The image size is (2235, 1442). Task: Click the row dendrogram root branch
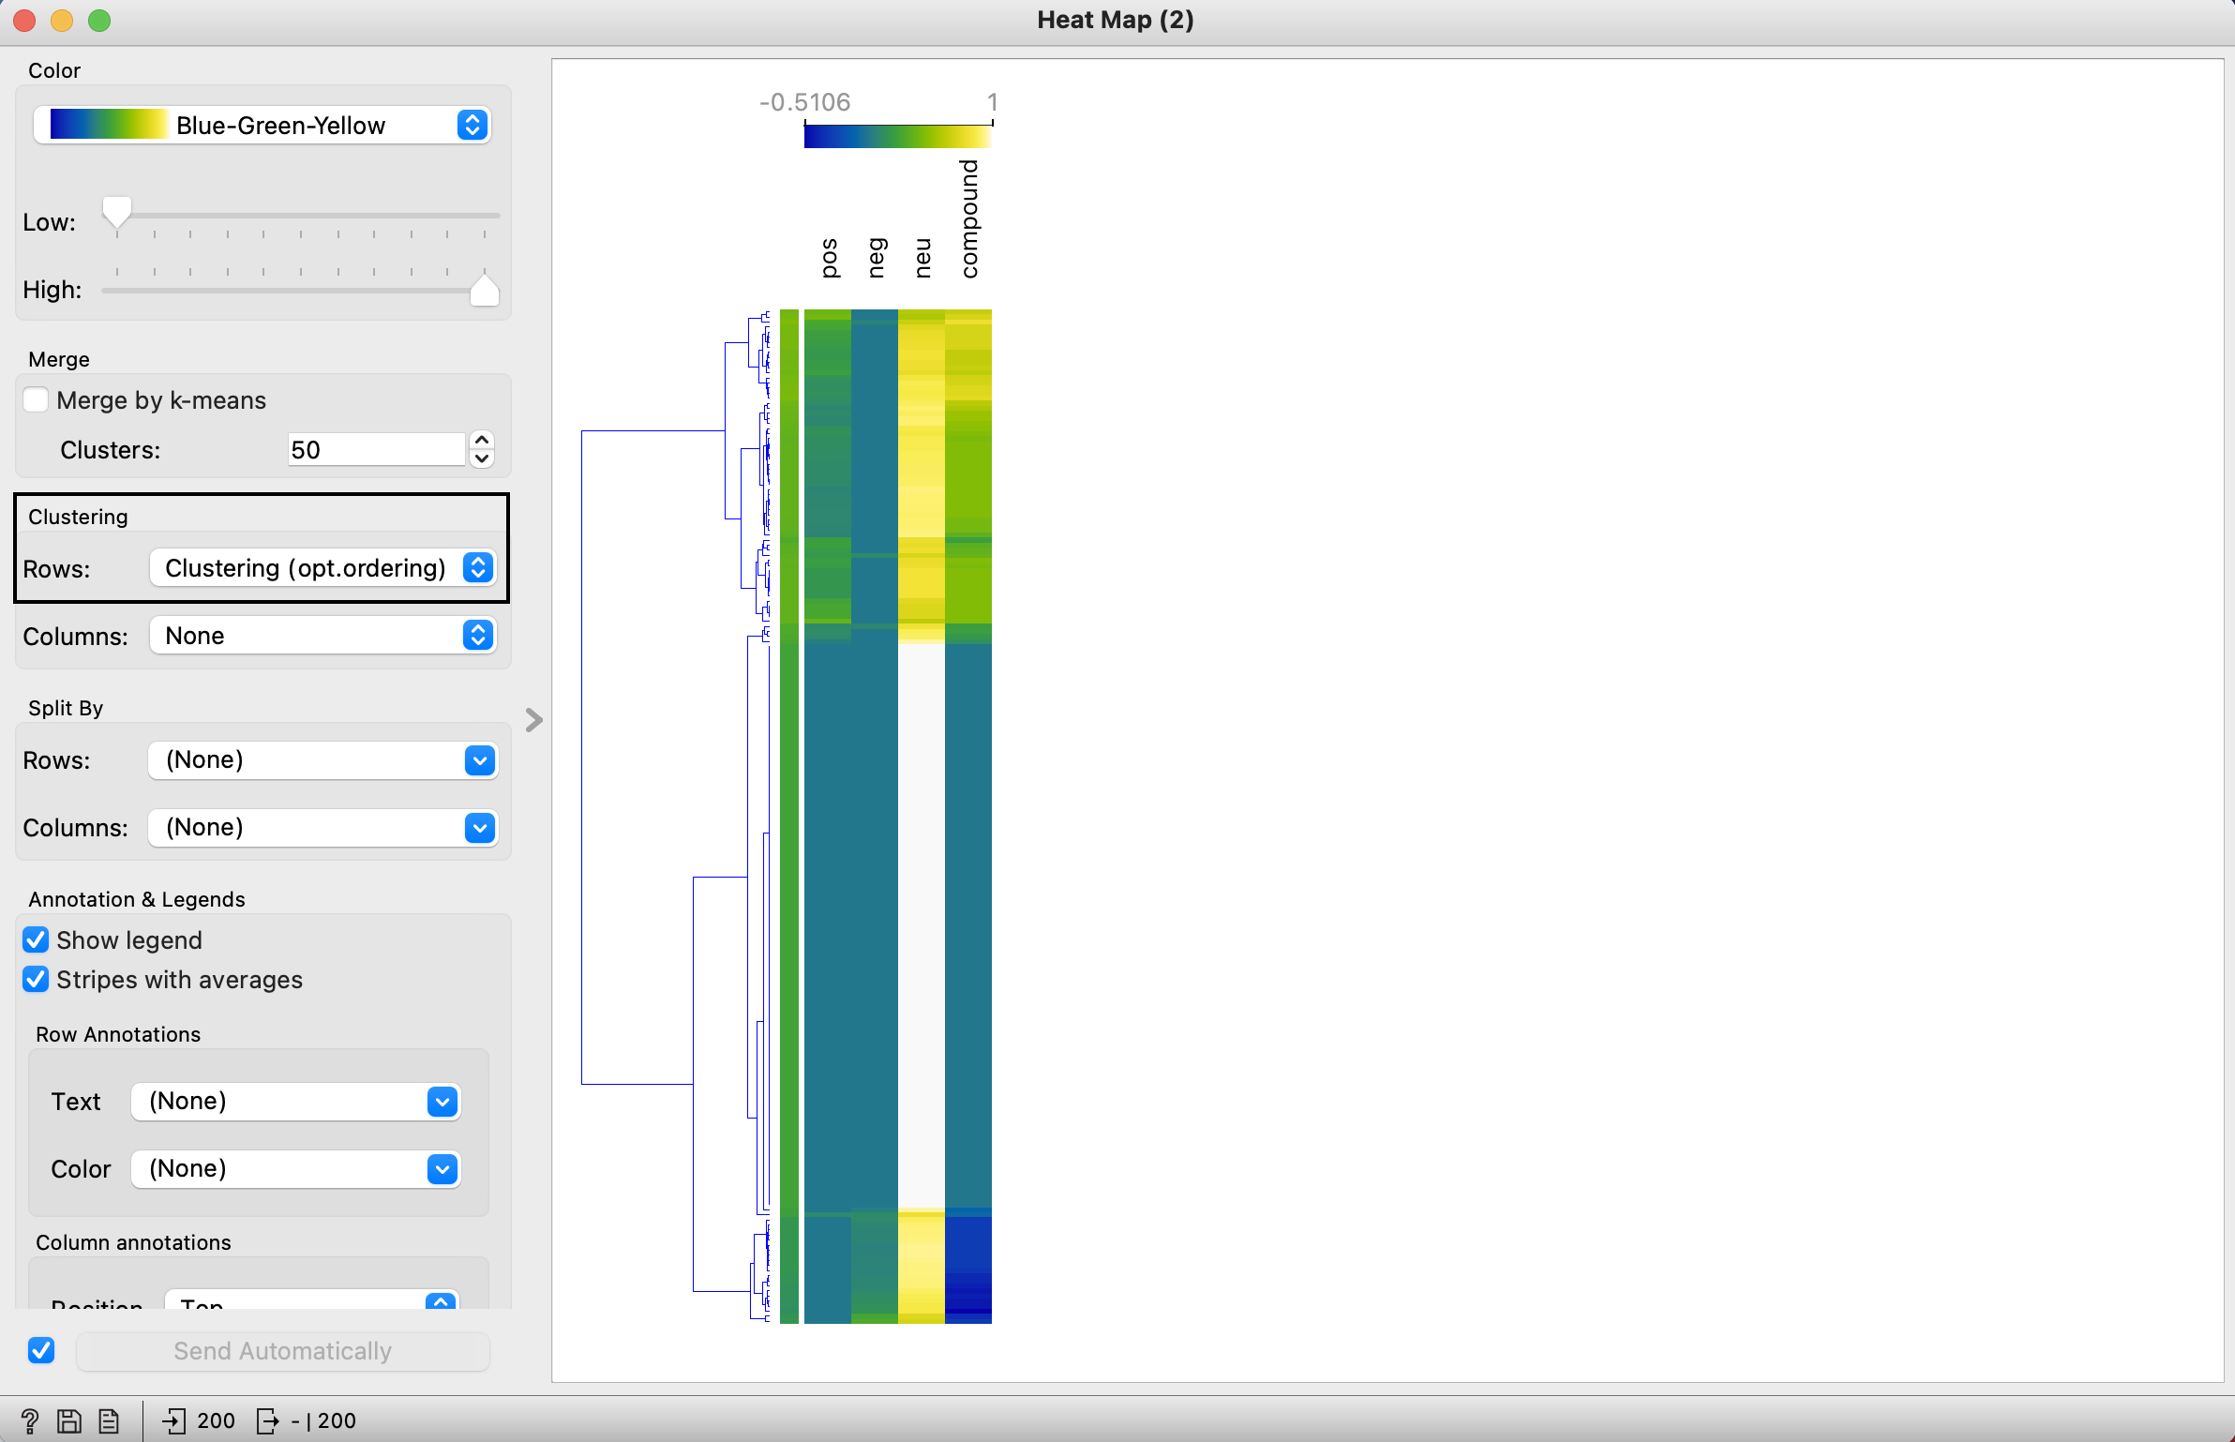pyautogui.click(x=582, y=758)
